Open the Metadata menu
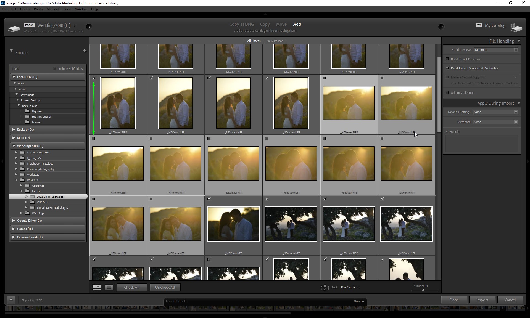530x318 pixels. (53, 9)
